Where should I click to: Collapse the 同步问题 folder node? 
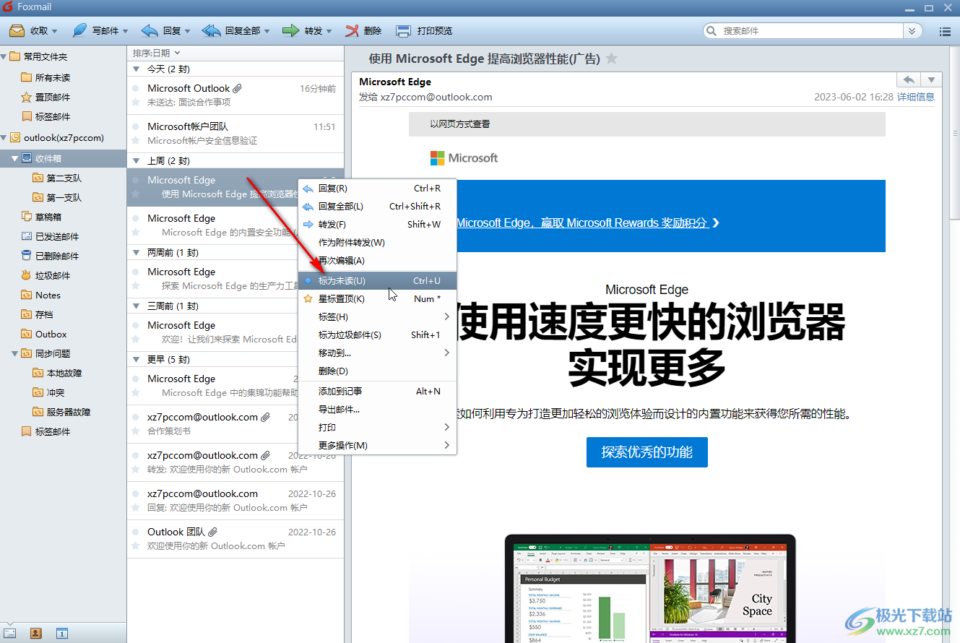(x=16, y=353)
